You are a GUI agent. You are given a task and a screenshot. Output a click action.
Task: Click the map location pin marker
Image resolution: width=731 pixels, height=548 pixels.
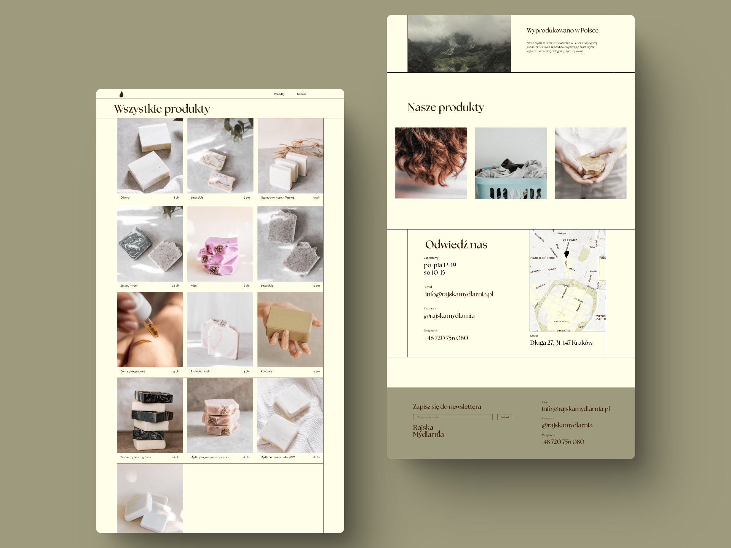click(x=567, y=254)
